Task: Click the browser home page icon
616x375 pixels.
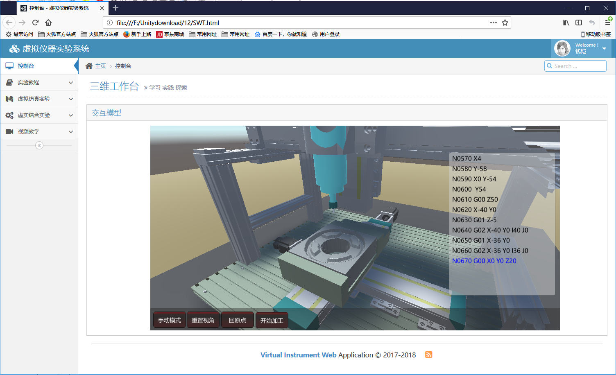Action: [x=48, y=23]
